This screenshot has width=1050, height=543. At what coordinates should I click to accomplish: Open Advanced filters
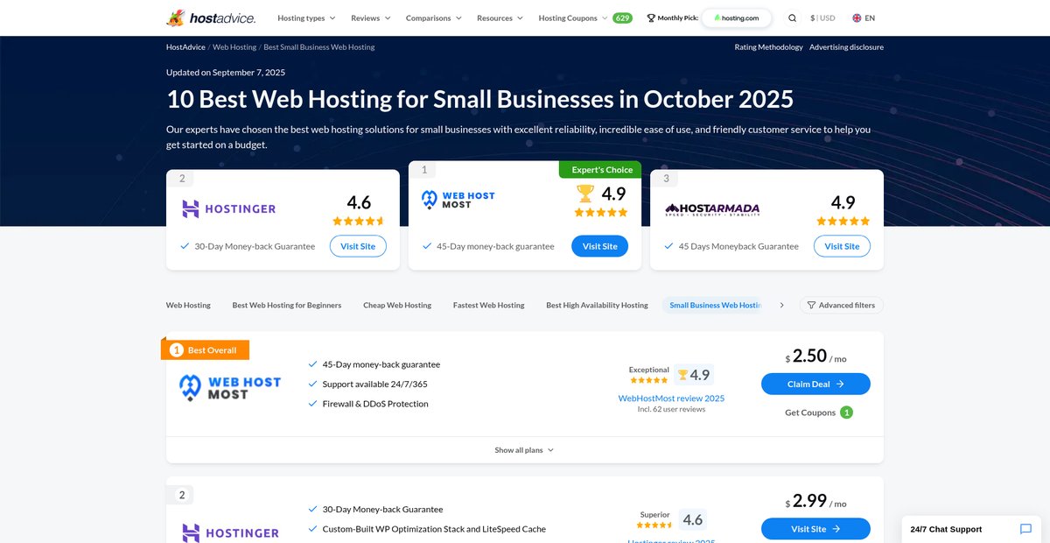click(842, 305)
